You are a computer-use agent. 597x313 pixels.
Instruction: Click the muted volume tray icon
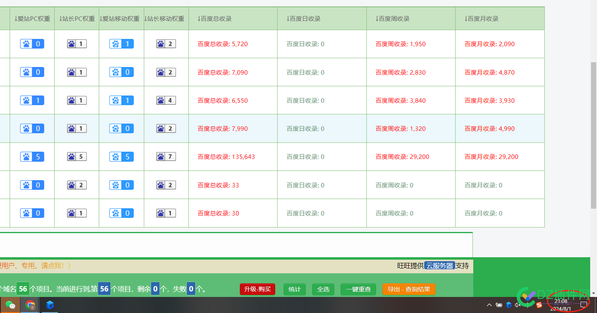pyautogui.click(x=518, y=305)
